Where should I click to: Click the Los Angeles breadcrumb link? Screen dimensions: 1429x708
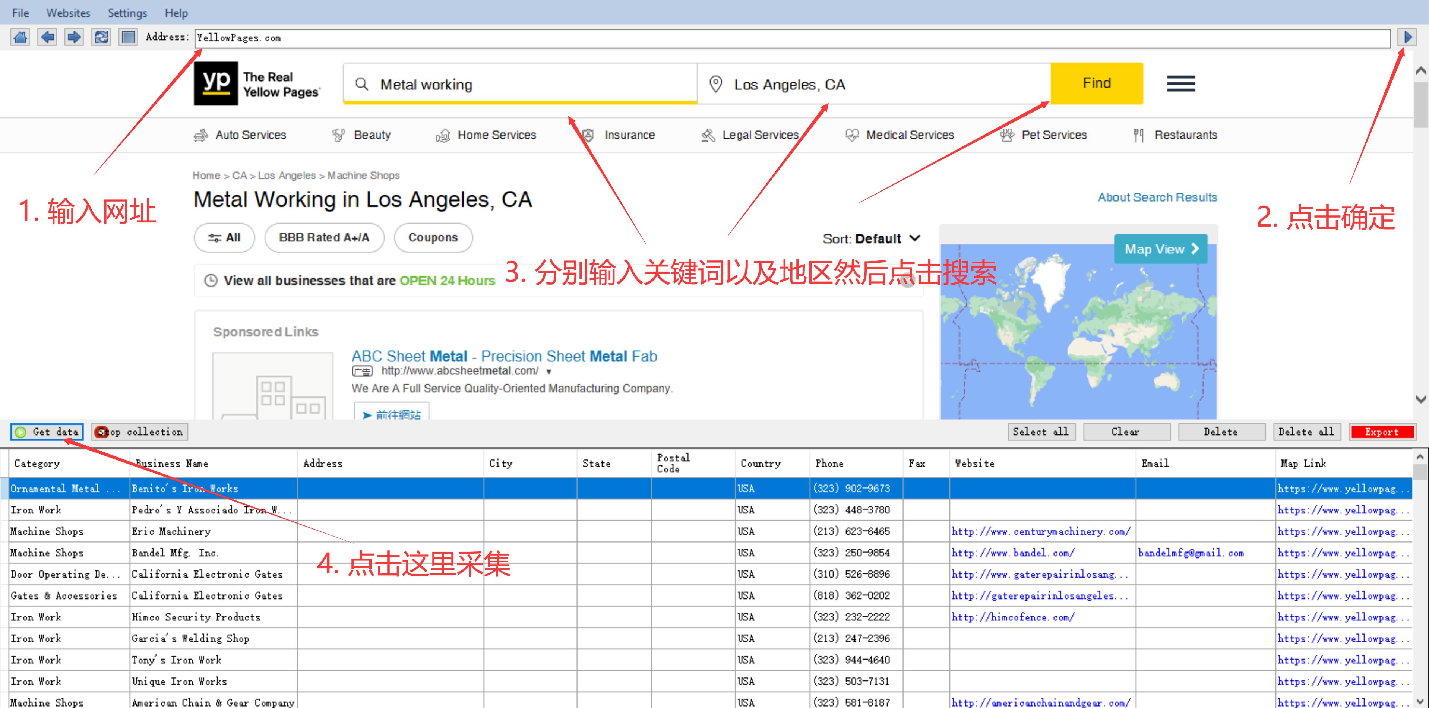click(x=286, y=176)
